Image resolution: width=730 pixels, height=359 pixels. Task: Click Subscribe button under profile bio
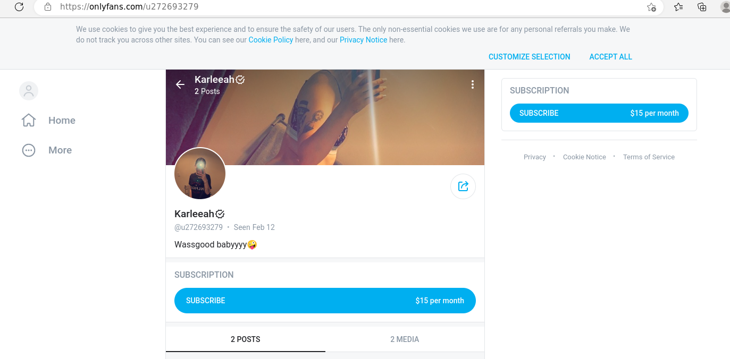pyautogui.click(x=325, y=301)
